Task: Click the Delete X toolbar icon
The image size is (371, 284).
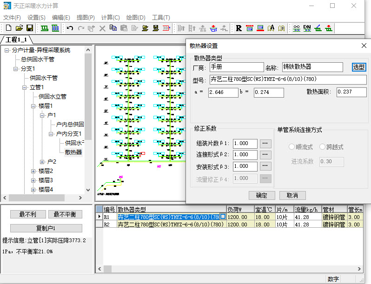Action: pyautogui.click(x=102, y=28)
